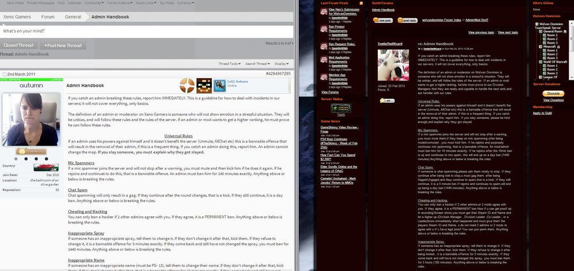Open the Xeno Gamers breadcrumb tab

17,17
